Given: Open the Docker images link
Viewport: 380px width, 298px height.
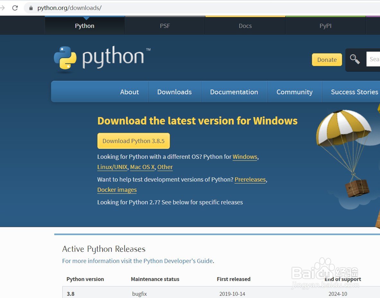Looking at the screenshot, I should (x=117, y=190).
